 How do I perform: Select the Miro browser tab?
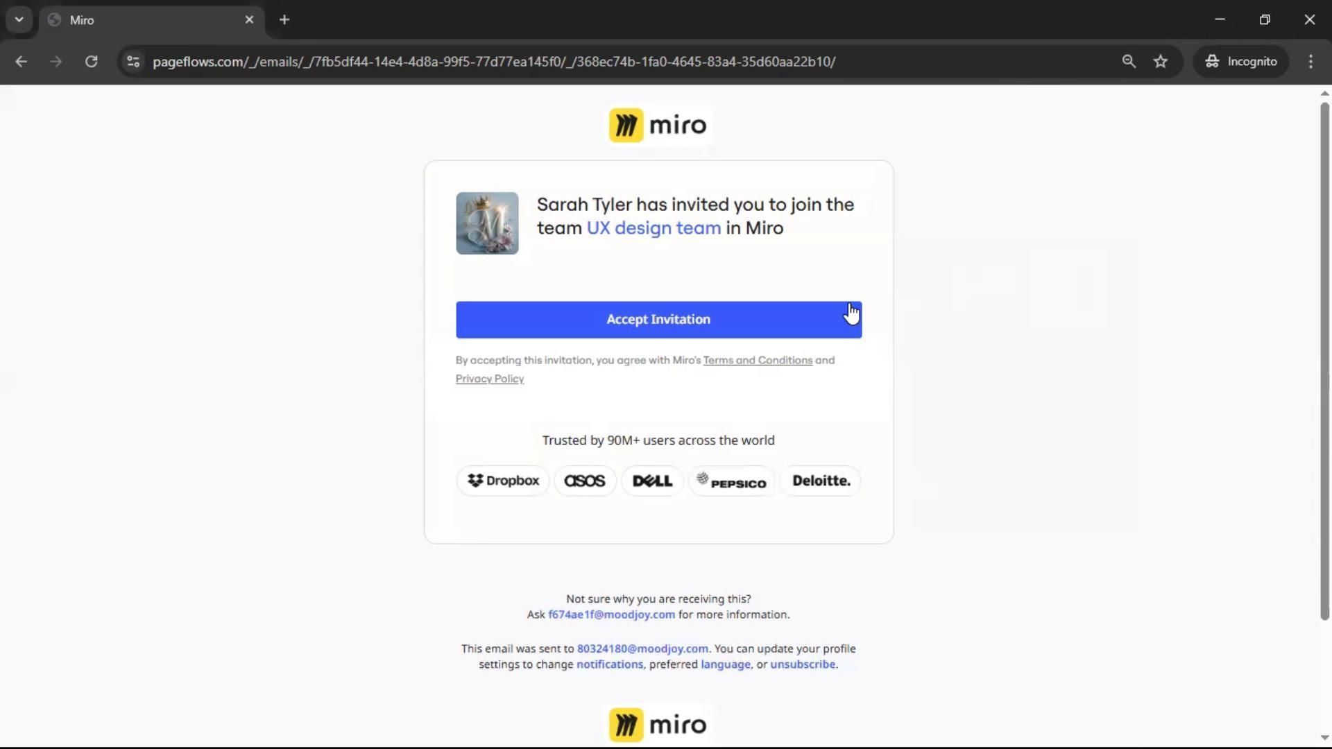click(139, 20)
